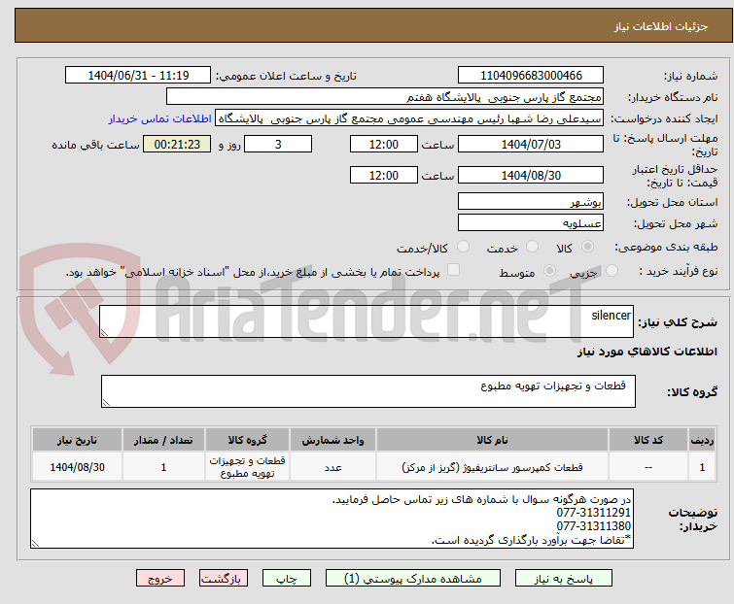
Task: Click the پاسخ به نیاز button
Action: 563,579
